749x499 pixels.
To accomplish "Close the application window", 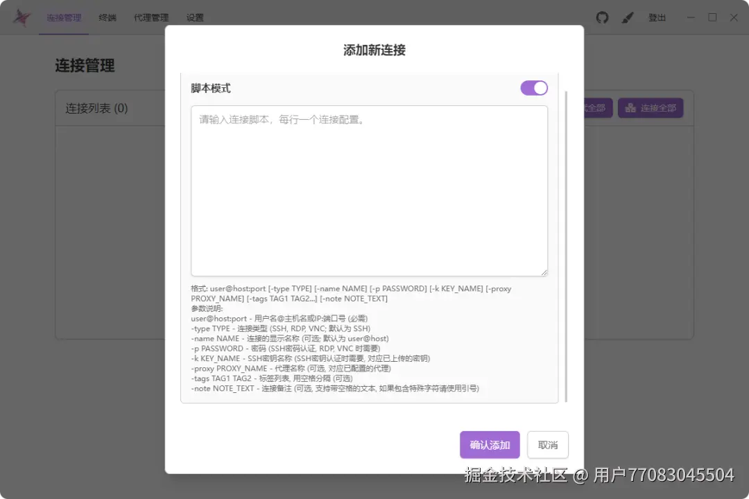I will (734, 17).
